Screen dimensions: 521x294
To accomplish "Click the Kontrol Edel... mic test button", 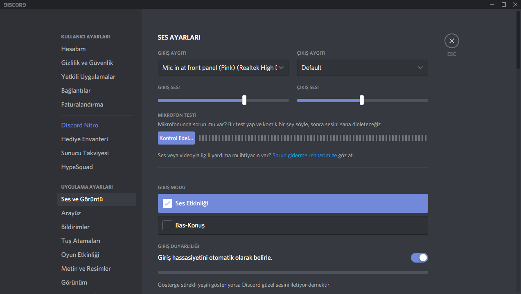I will pyautogui.click(x=176, y=138).
